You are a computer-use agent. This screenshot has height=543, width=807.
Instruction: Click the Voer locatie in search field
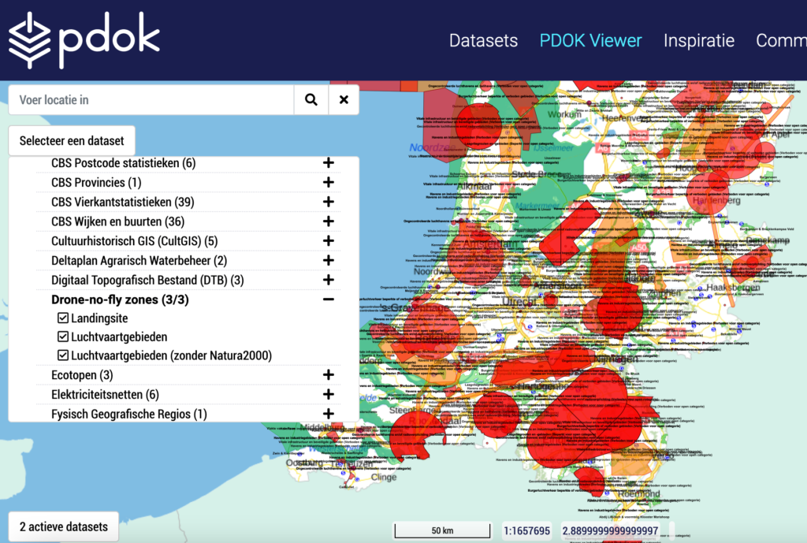tap(151, 100)
